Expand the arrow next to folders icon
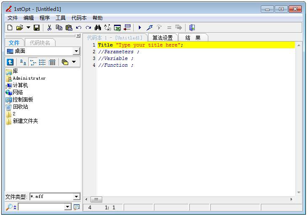This screenshot has height=216, width=308. tap(74, 62)
